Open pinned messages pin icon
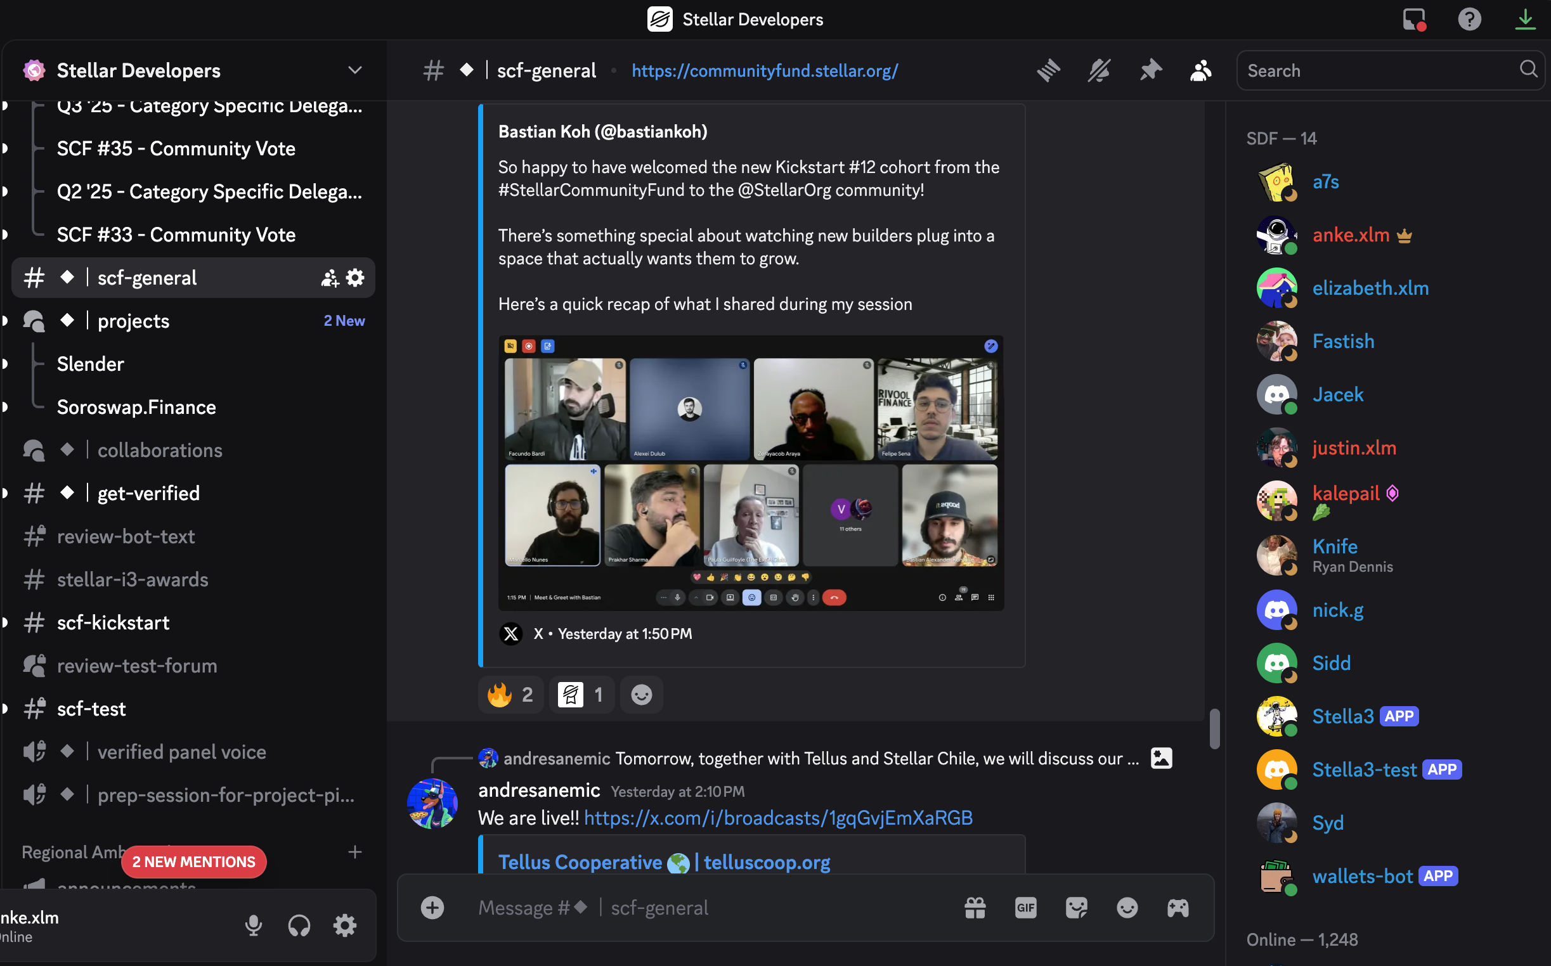Image resolution: width=1551 pixels, height=966 pixels. click(1150, 70)
